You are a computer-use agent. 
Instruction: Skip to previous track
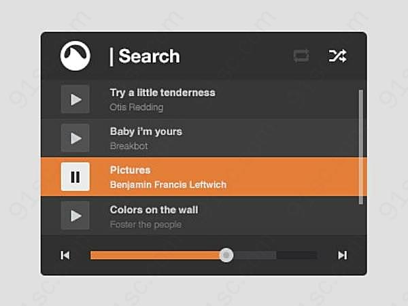pyautogui.click(x=65, y=255)
